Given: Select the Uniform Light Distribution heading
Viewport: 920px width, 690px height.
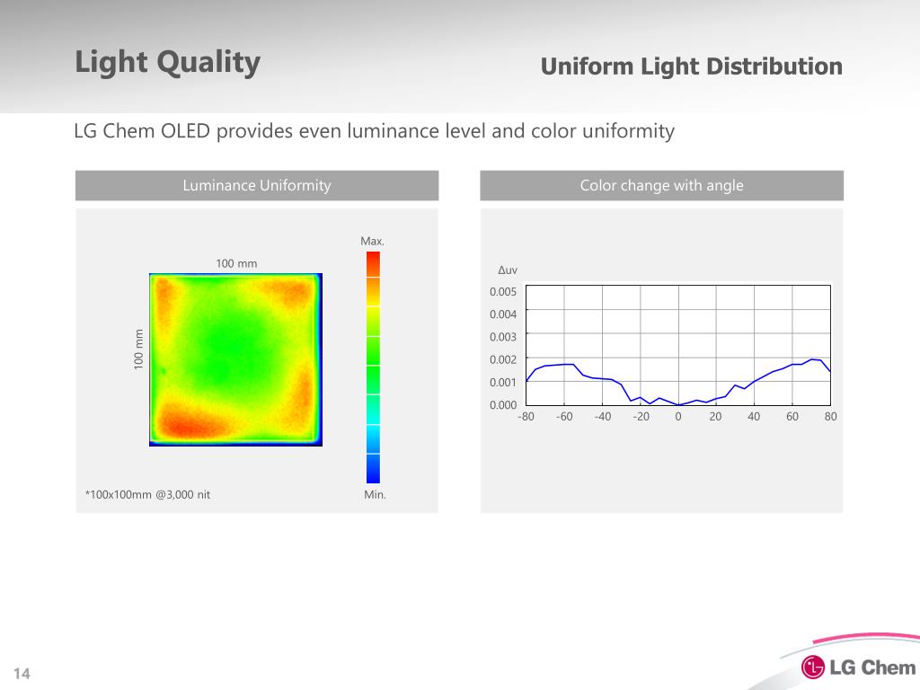Looking at the screenshot, I should [691, 66].
